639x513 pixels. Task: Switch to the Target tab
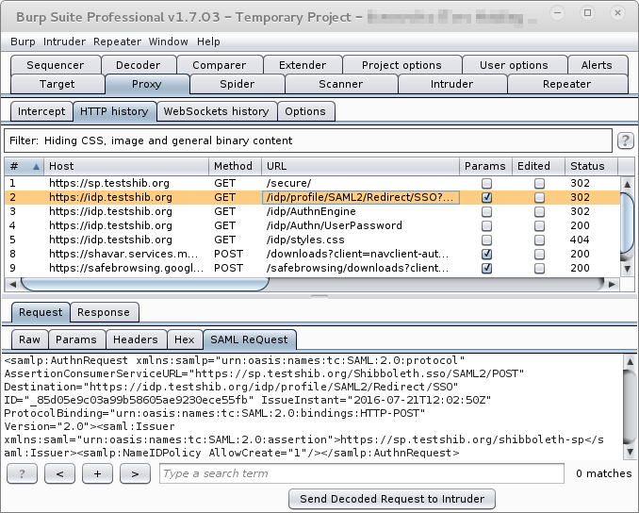click(57, 84)
